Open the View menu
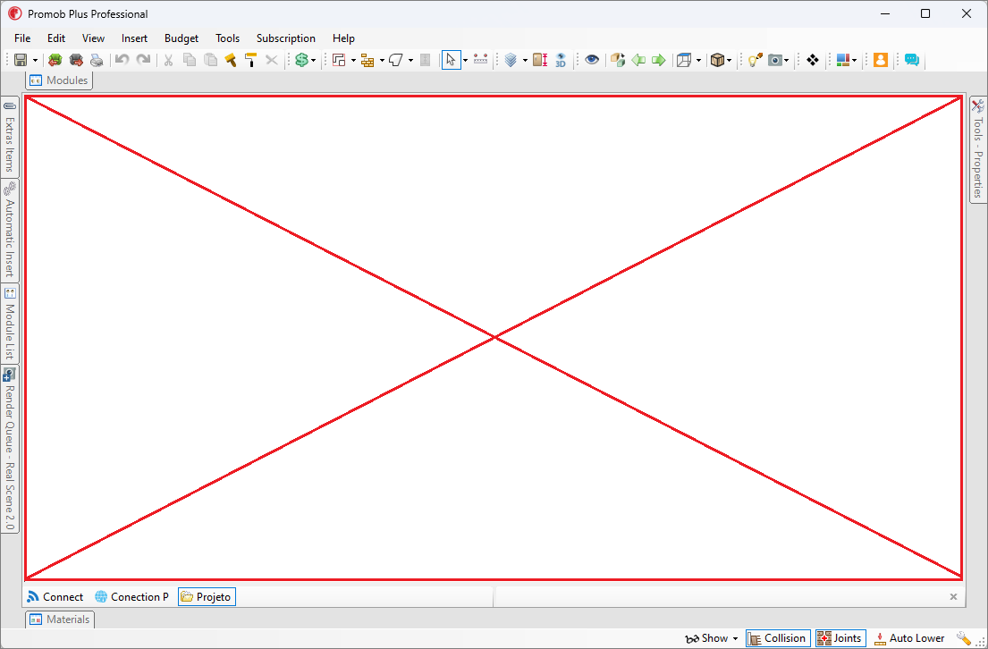Screen dimensions: 988x649 (x=93, y=38)
